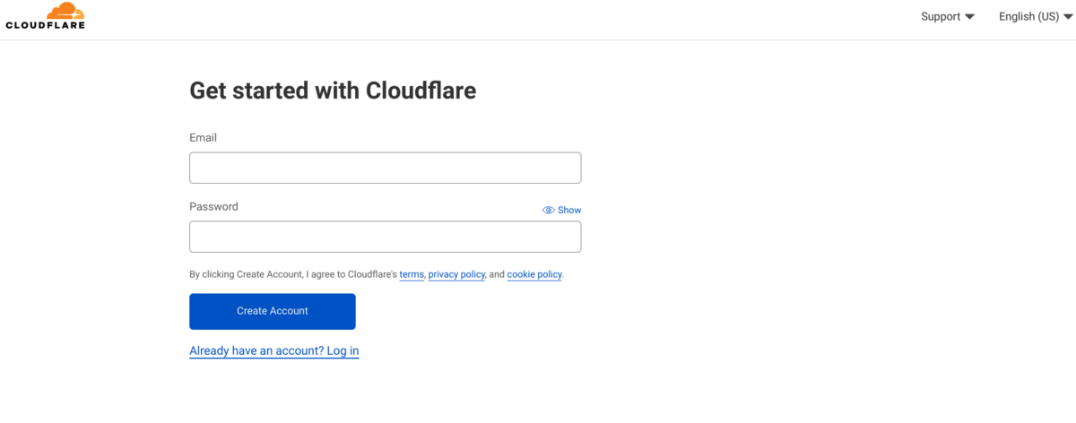
Task: Click the orange Cloudflare cloud logo
Action: 66,12
